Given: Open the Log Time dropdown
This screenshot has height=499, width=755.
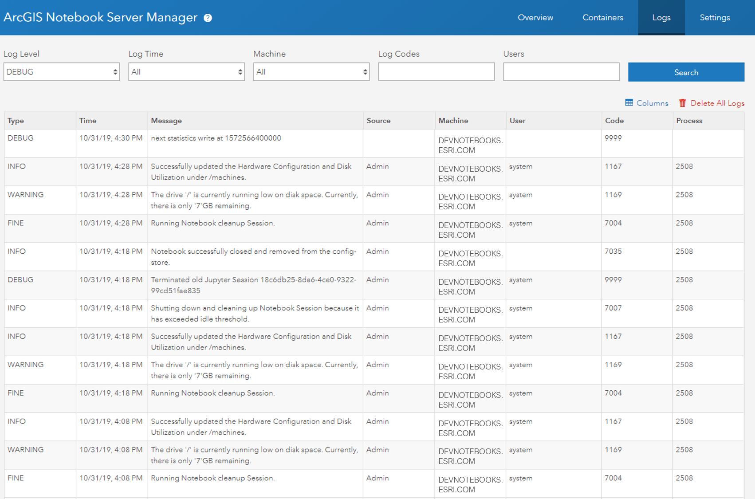Looking at the screenshot, I should point(186,71).
